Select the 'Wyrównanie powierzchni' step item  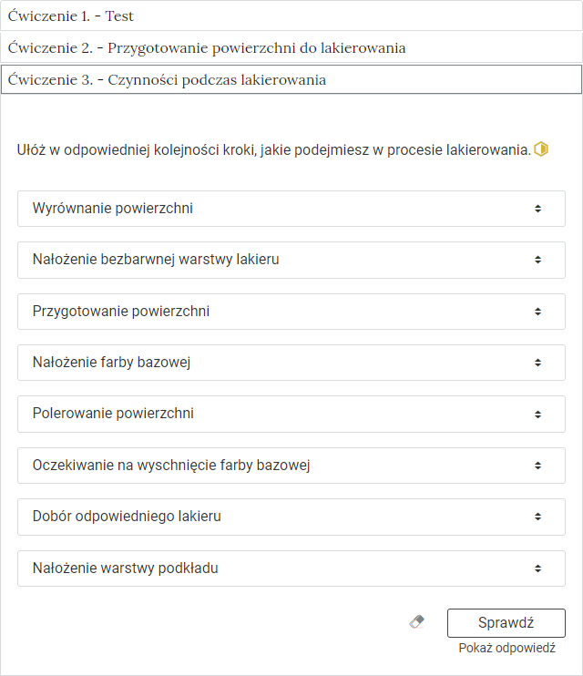tap(113, 209)
